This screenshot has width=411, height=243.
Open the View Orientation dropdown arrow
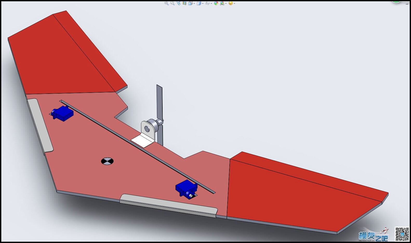tap(194, 4)
